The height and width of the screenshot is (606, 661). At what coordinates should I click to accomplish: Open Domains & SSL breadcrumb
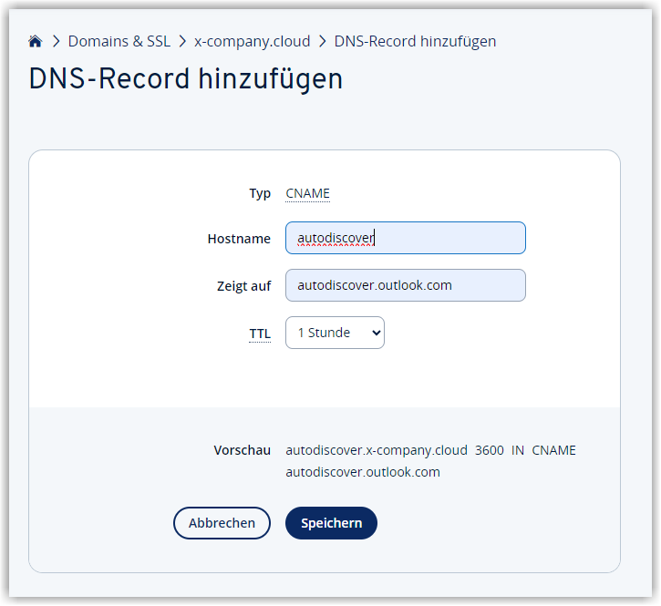tap(119, 41)
